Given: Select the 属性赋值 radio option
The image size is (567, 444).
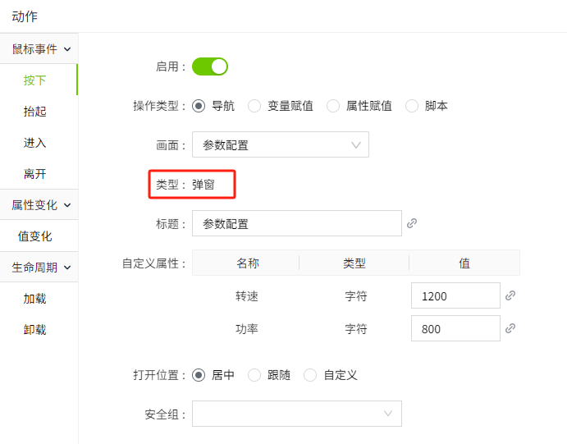Looking at the screenshot, I should point(333,106).
